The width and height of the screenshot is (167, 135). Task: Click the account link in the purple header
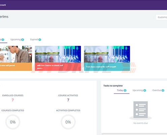pos(3,5)
